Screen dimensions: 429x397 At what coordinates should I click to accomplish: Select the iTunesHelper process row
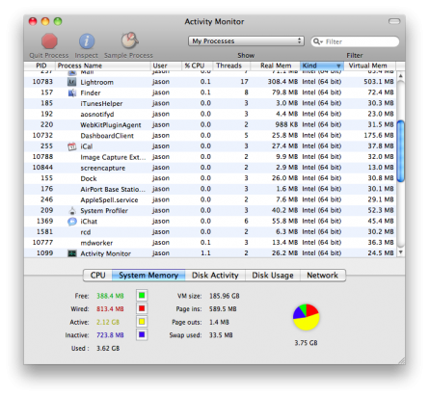[x=210, y=103]
